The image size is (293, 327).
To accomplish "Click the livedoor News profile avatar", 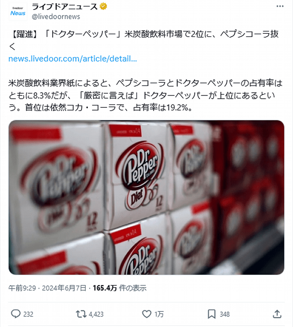I will [18, 11].
